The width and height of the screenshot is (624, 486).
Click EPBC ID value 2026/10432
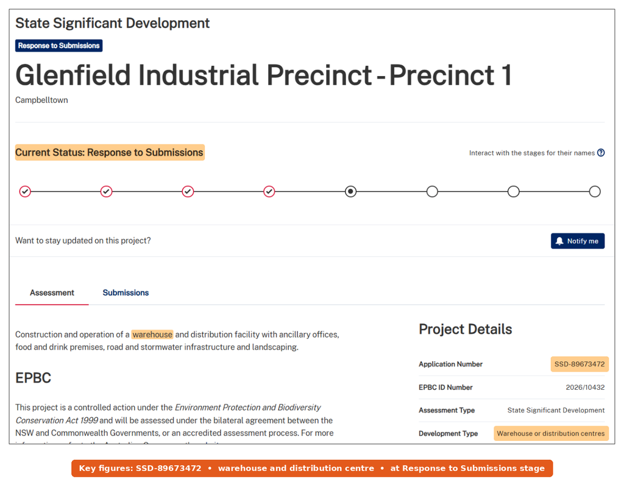585,387
